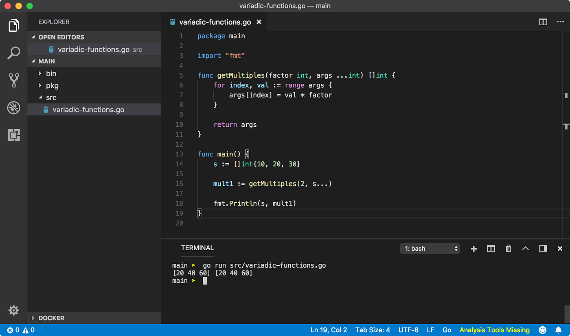Open the Explorer view icon
Viewport: 570px width, 336px height.
pos(13,25)
